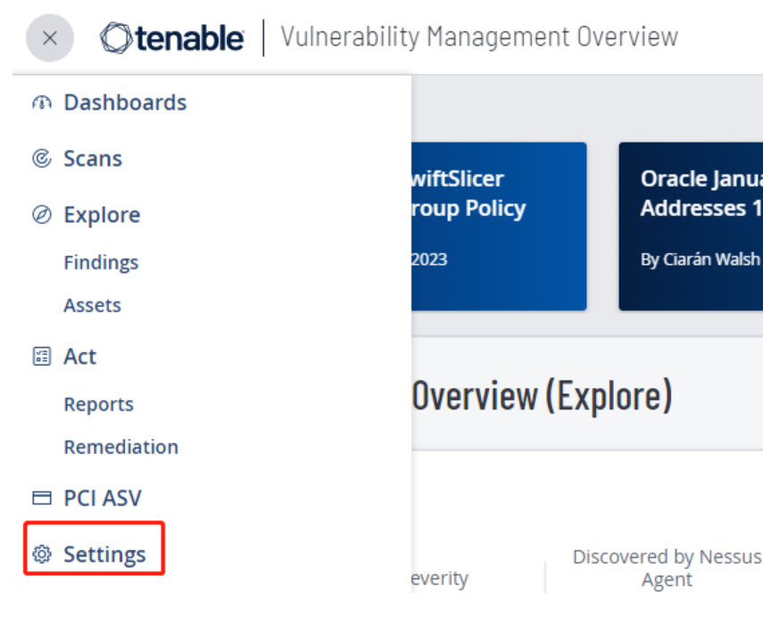Open the Oracle January article card
Viewport: 763px width, 633px height.
(x=691, y=226)
